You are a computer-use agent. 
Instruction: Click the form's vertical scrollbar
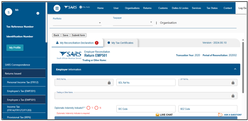[243, 67]
